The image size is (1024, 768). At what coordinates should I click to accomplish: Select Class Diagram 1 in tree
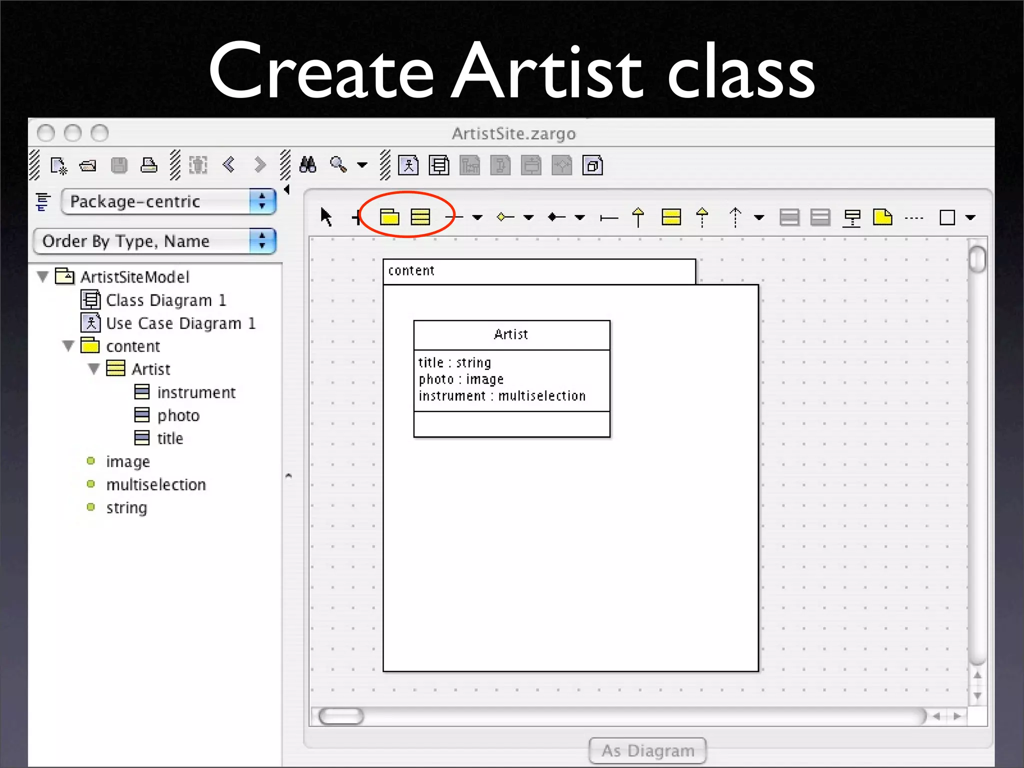(165, 300)
